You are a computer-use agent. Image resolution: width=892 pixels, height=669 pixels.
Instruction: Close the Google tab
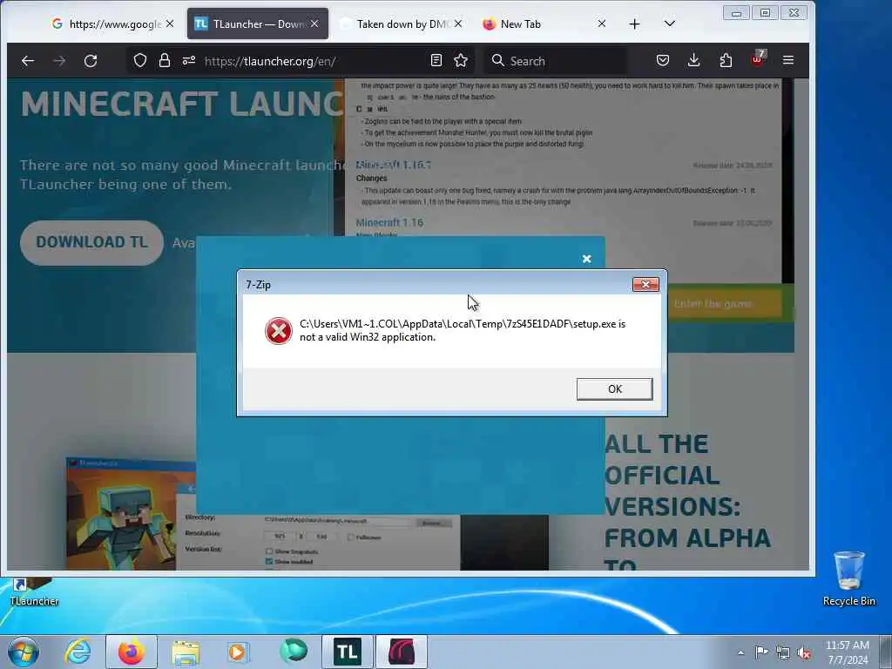pos(170,24)
